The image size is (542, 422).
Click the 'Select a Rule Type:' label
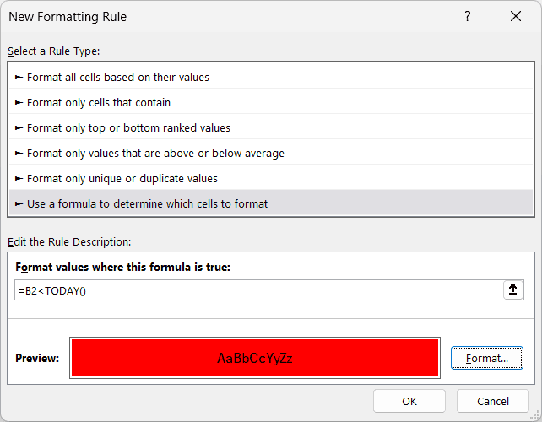coord(53,51)
